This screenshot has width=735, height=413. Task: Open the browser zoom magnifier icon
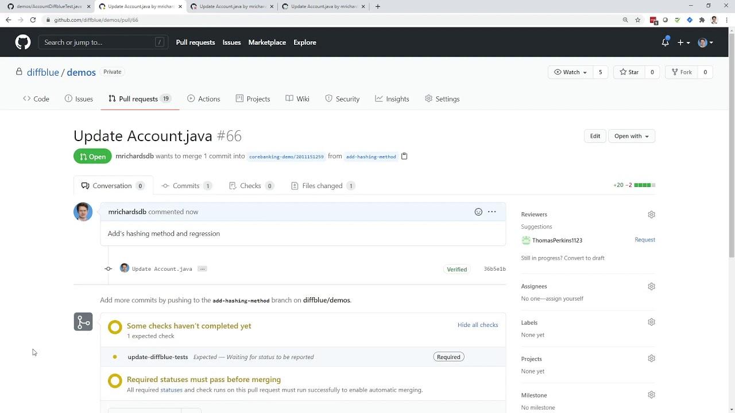point(625,20)
